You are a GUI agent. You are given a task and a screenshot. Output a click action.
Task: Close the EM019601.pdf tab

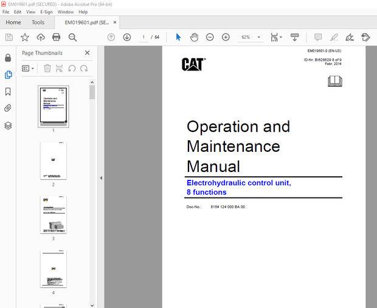click(115, 22)
